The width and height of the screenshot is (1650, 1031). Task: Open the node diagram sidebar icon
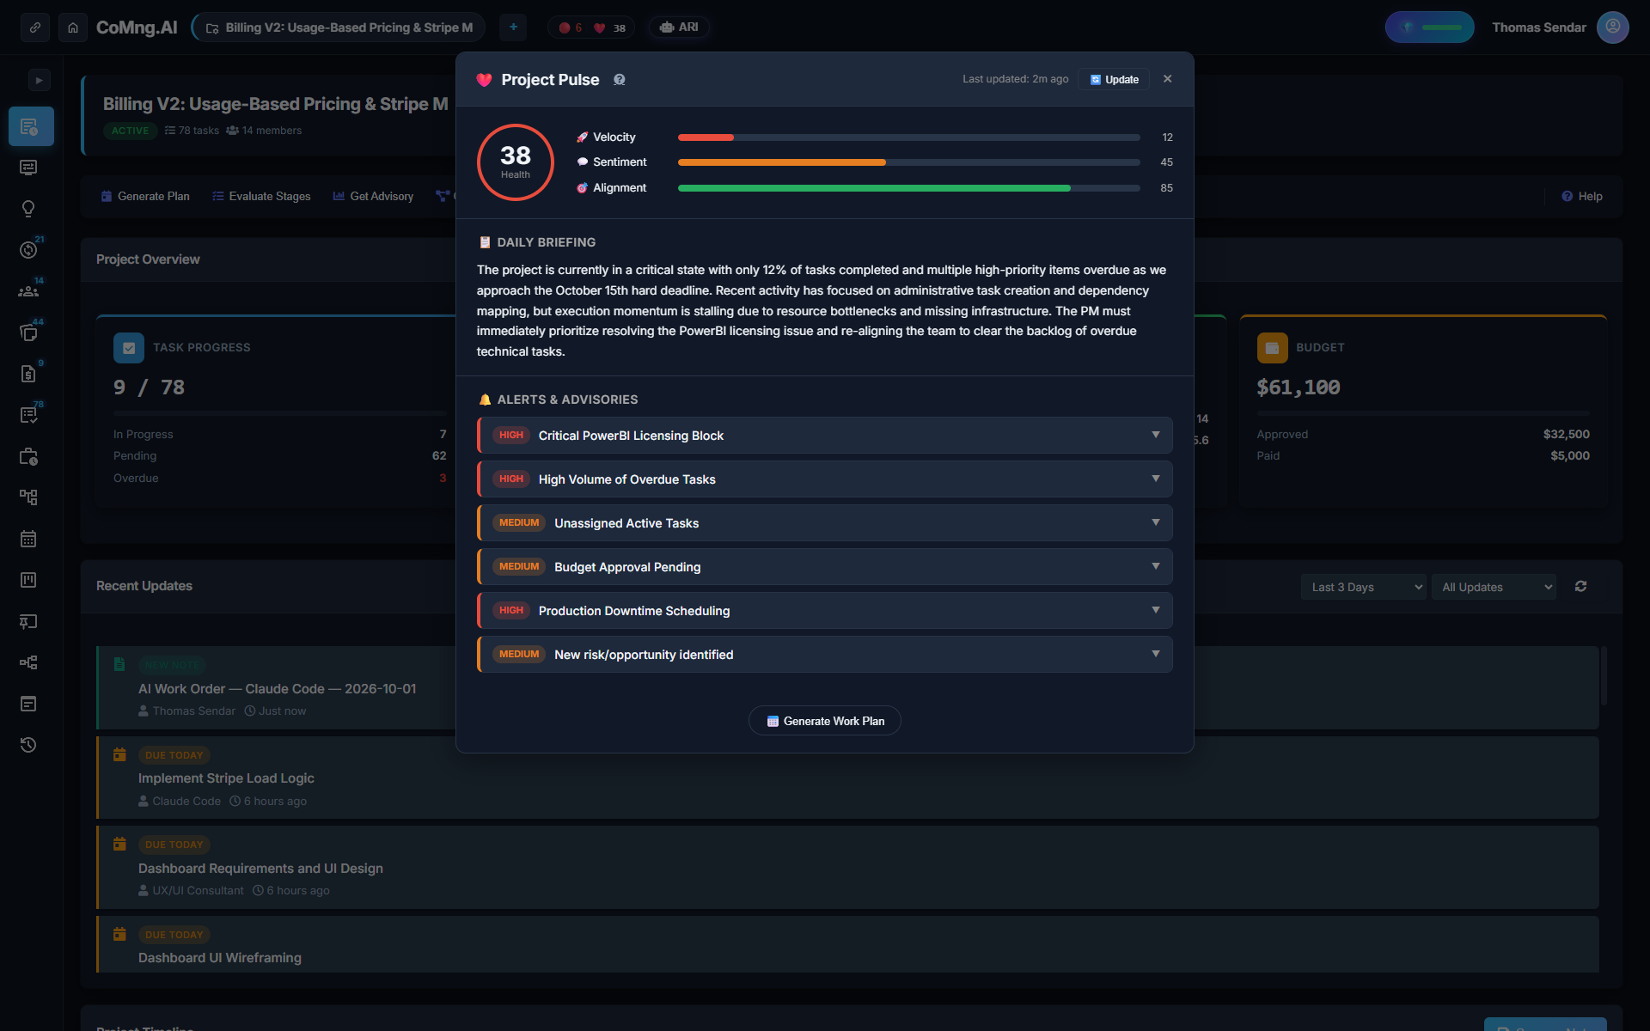tap(28, 662)
